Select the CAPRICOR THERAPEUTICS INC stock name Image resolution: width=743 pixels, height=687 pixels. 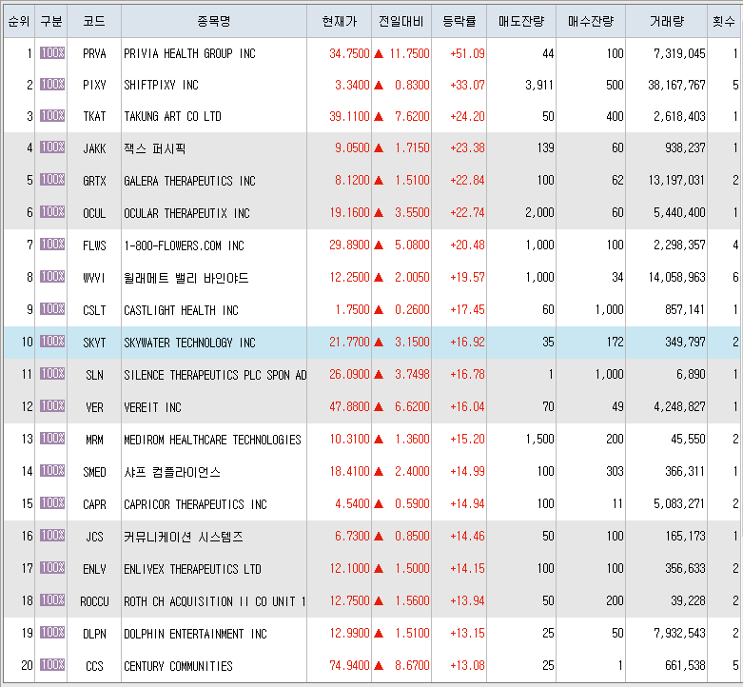pos(195,504)
